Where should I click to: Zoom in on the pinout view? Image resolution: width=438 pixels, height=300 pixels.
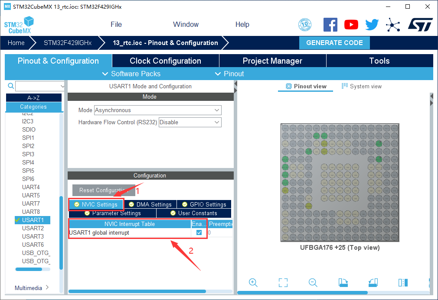253,282
